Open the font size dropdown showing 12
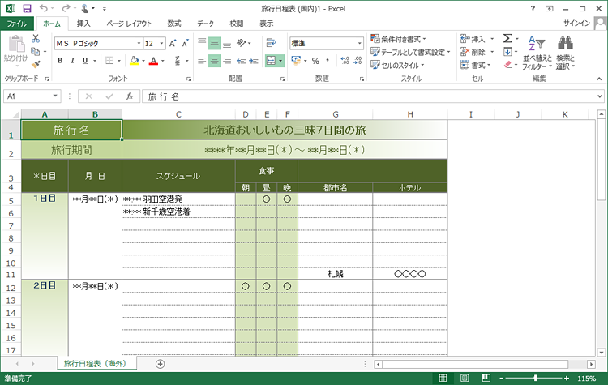 (x=161, y=43)
